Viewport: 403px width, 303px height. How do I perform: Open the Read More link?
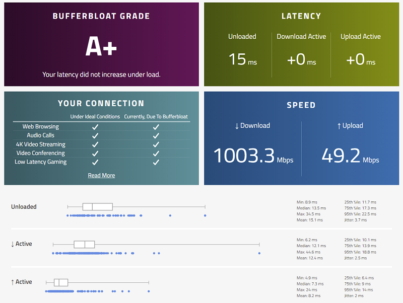(101, 175)
